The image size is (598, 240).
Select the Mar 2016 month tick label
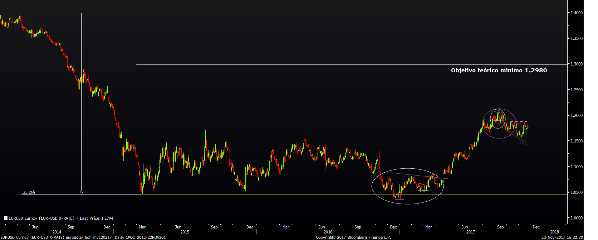(286, 227)
